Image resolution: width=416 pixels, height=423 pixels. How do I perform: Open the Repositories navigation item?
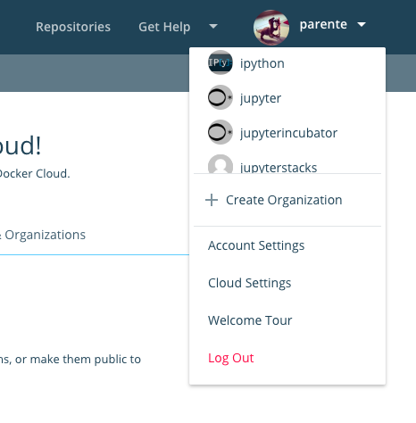(73, 27)
